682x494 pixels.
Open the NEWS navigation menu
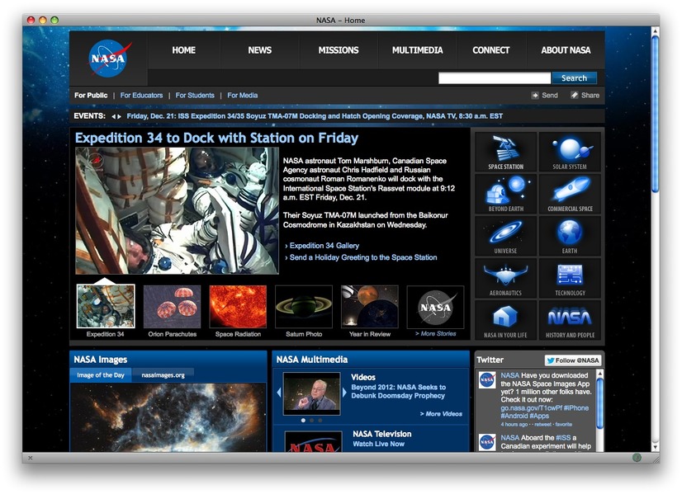coord(259,50)
